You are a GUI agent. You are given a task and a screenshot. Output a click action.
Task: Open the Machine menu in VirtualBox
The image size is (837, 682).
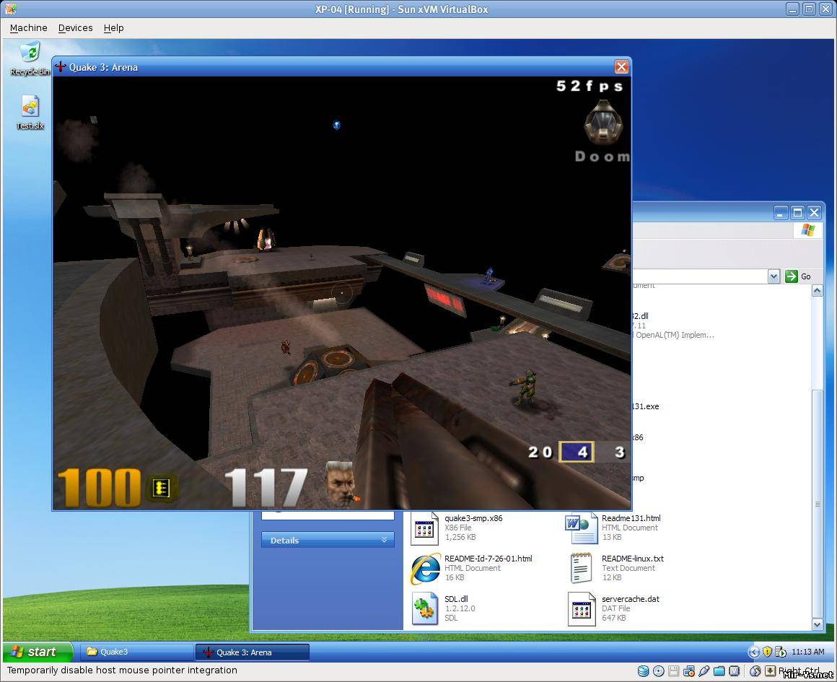(x=28, y=27)
